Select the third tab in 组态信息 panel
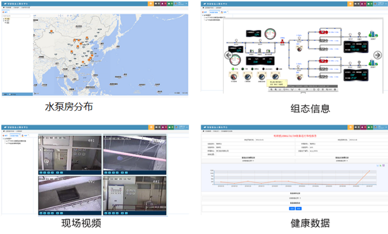 pyautogui.click(x=224, y=12)
